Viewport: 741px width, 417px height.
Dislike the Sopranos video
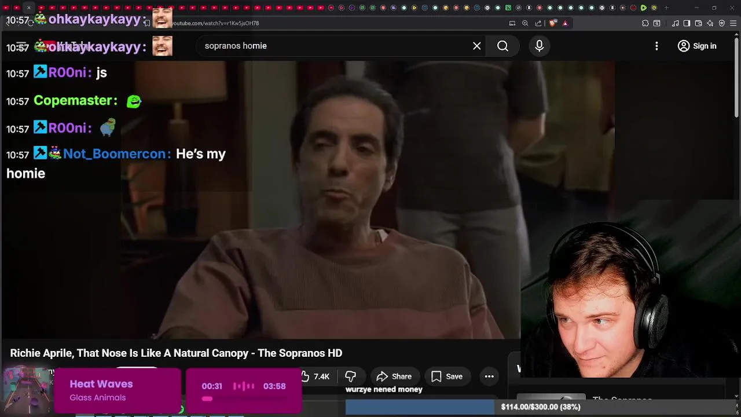350,376
